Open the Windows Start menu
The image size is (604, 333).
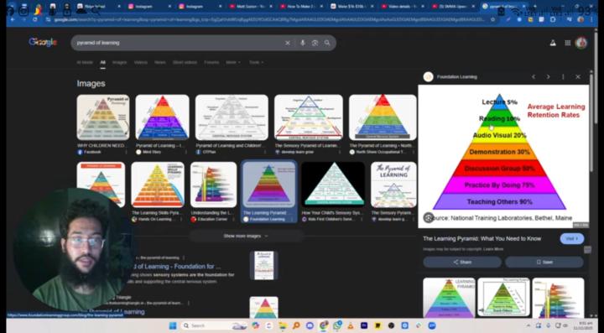point(173,325)
